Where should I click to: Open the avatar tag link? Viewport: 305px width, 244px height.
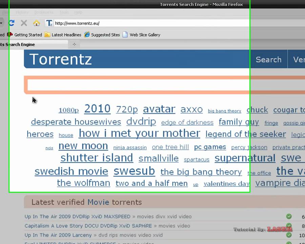point(159,109)
